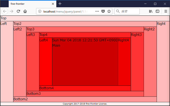The image size is (170, 106).
Task: Select the fine-frontier tab
Action: point(32,4)
